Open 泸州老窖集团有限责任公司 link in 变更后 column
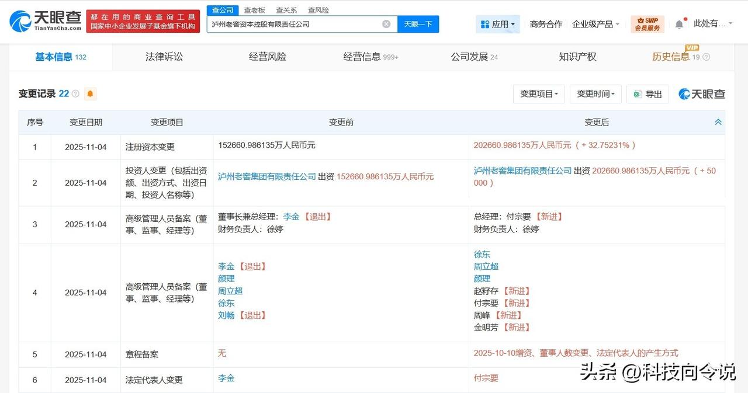The image size is (748, 393). (523, 171)
